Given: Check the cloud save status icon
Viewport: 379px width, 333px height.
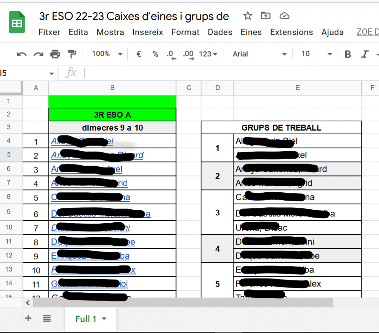Looking at the screenshot, I should click(284, 16).
